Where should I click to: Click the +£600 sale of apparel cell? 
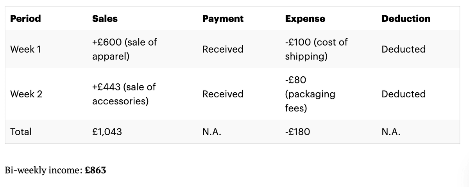tap(124, 49)
